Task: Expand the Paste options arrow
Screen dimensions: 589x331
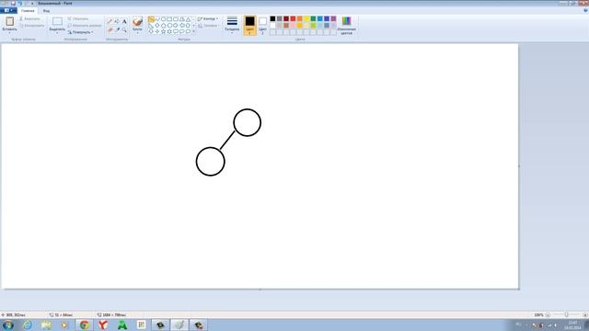Action: tap(9, 32)
